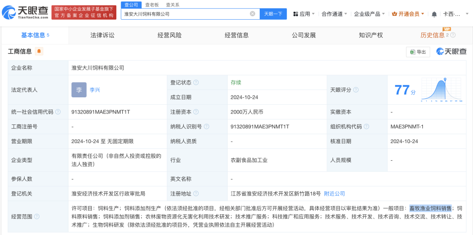Click the credit code 91320891MAE3PNMT1T under 统一社会信用代码
This screenshot has width=473, height=235.
tap(101, 112)
